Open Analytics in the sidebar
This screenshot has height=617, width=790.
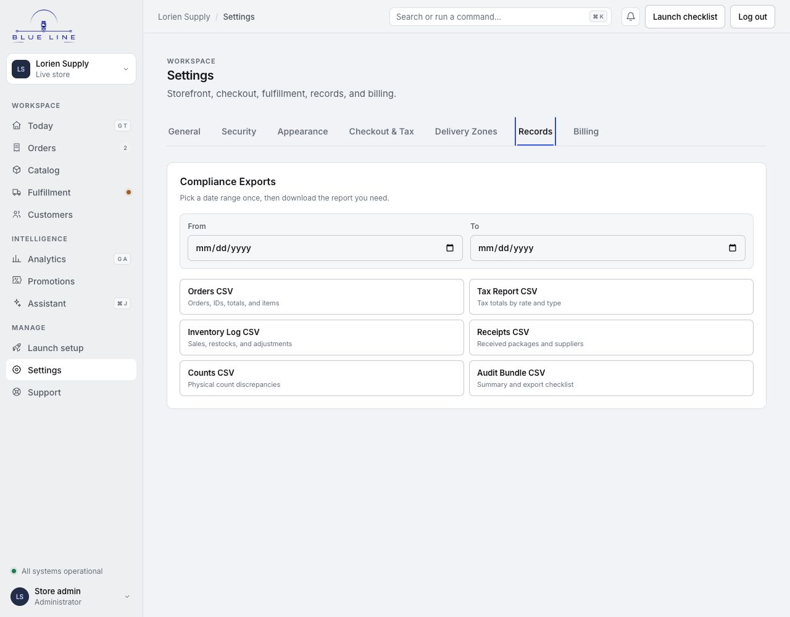click(71, 259)
